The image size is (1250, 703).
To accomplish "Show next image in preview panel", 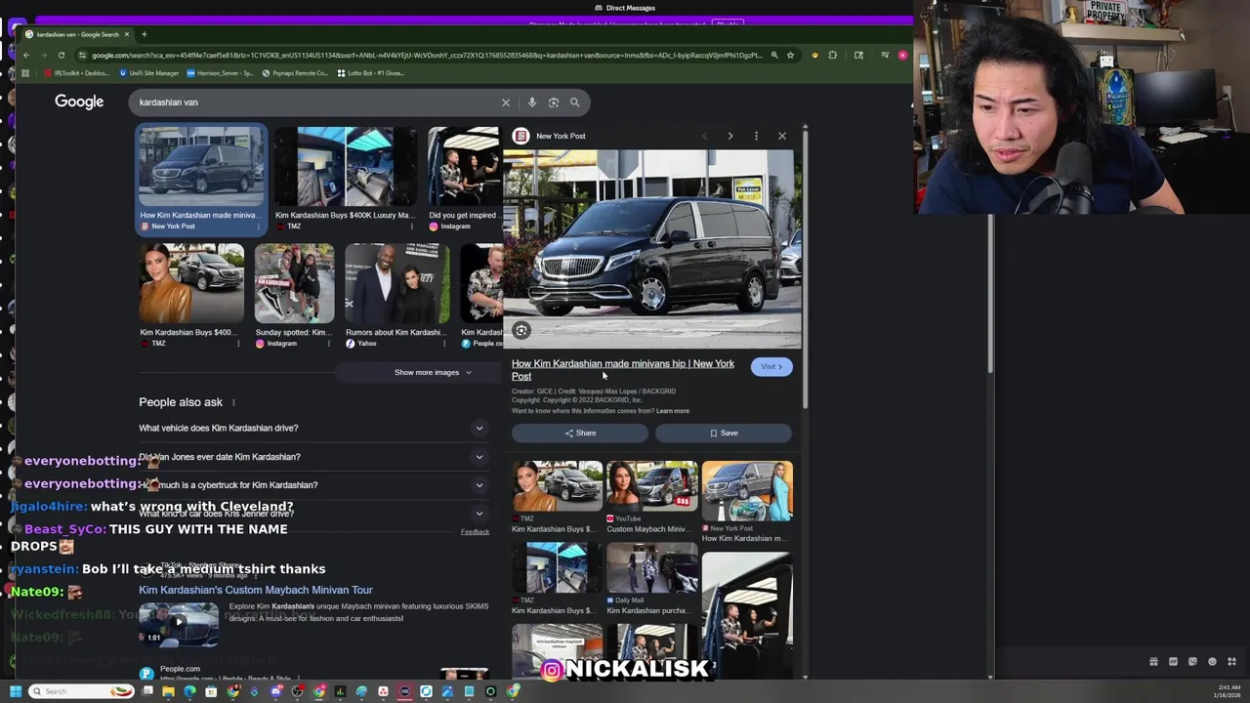I will [x=730, y=136].
